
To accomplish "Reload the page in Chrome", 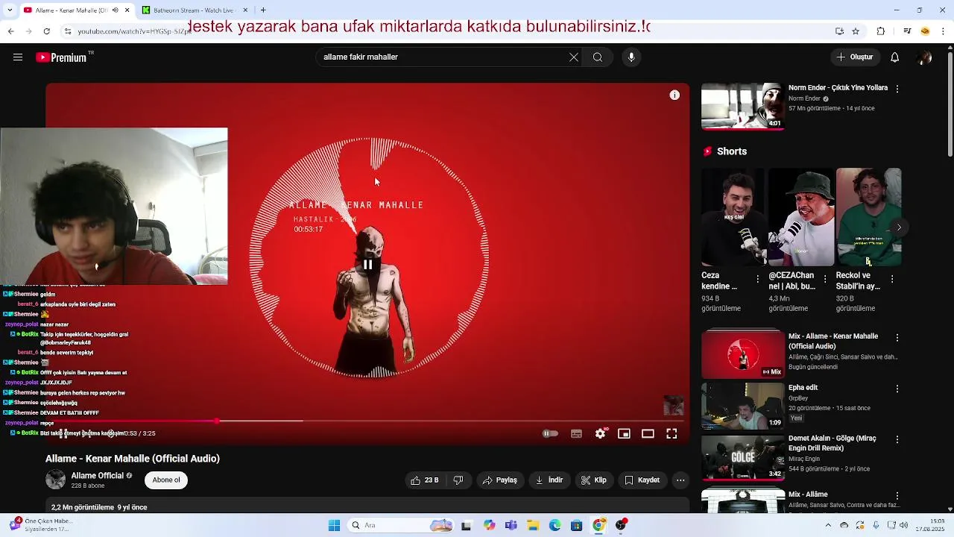I will coord(46,31).
